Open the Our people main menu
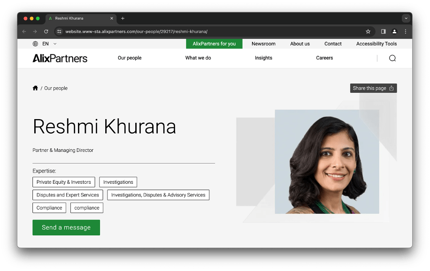This screenshot has height=271, width=430. tap(130, 58)
